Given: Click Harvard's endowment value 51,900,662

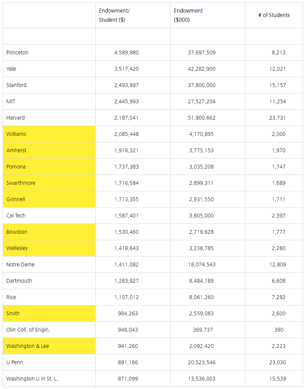Looking at the screenshot, I should (202, 118).
